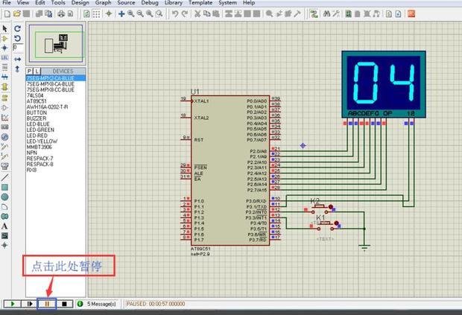Click the rotate anticlockwise icon

pyautogui.click(x=17, y=38)
